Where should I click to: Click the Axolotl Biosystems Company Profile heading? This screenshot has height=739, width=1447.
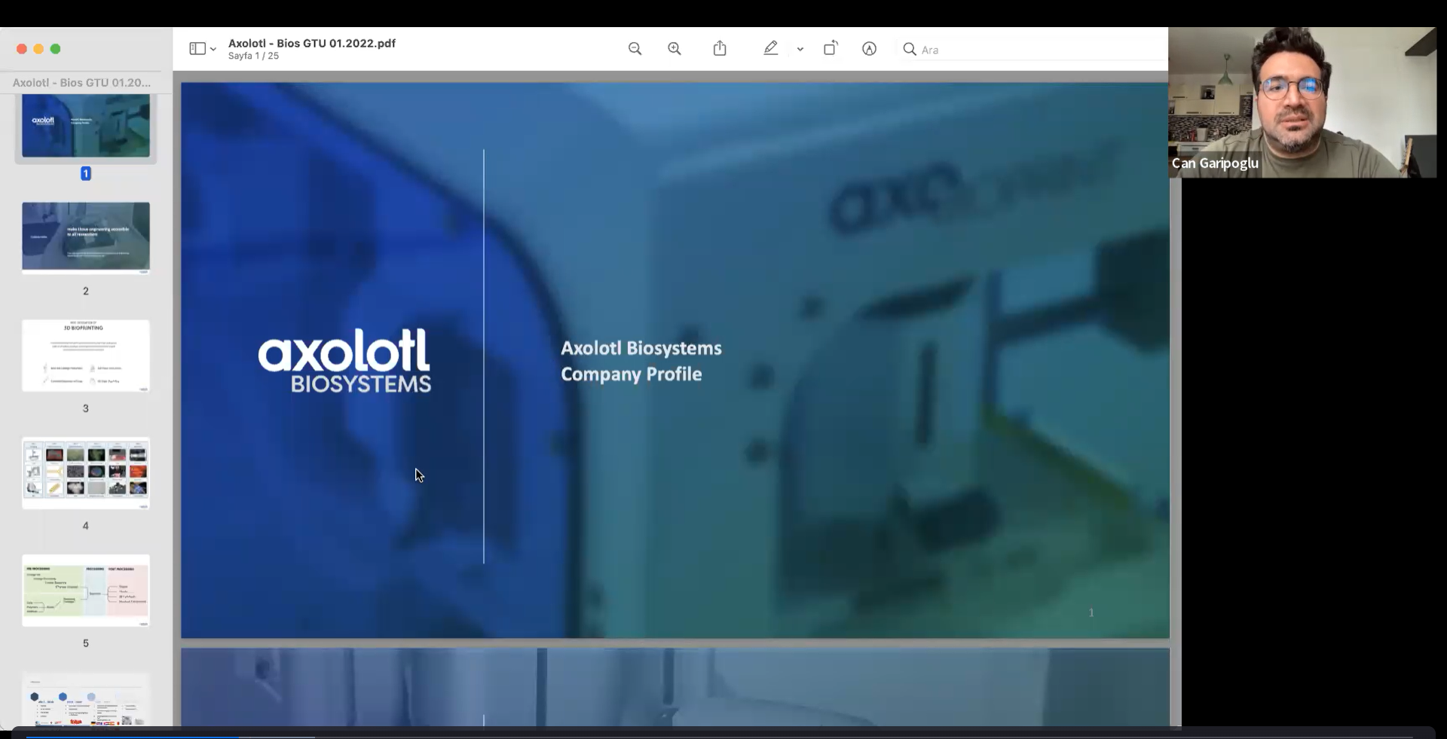[641, 361]
